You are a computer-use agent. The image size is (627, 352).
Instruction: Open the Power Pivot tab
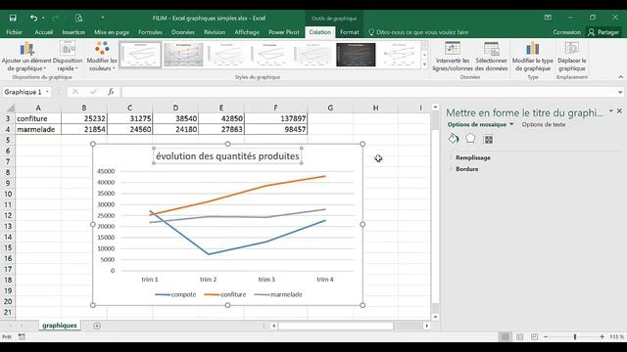click(284, 32)
